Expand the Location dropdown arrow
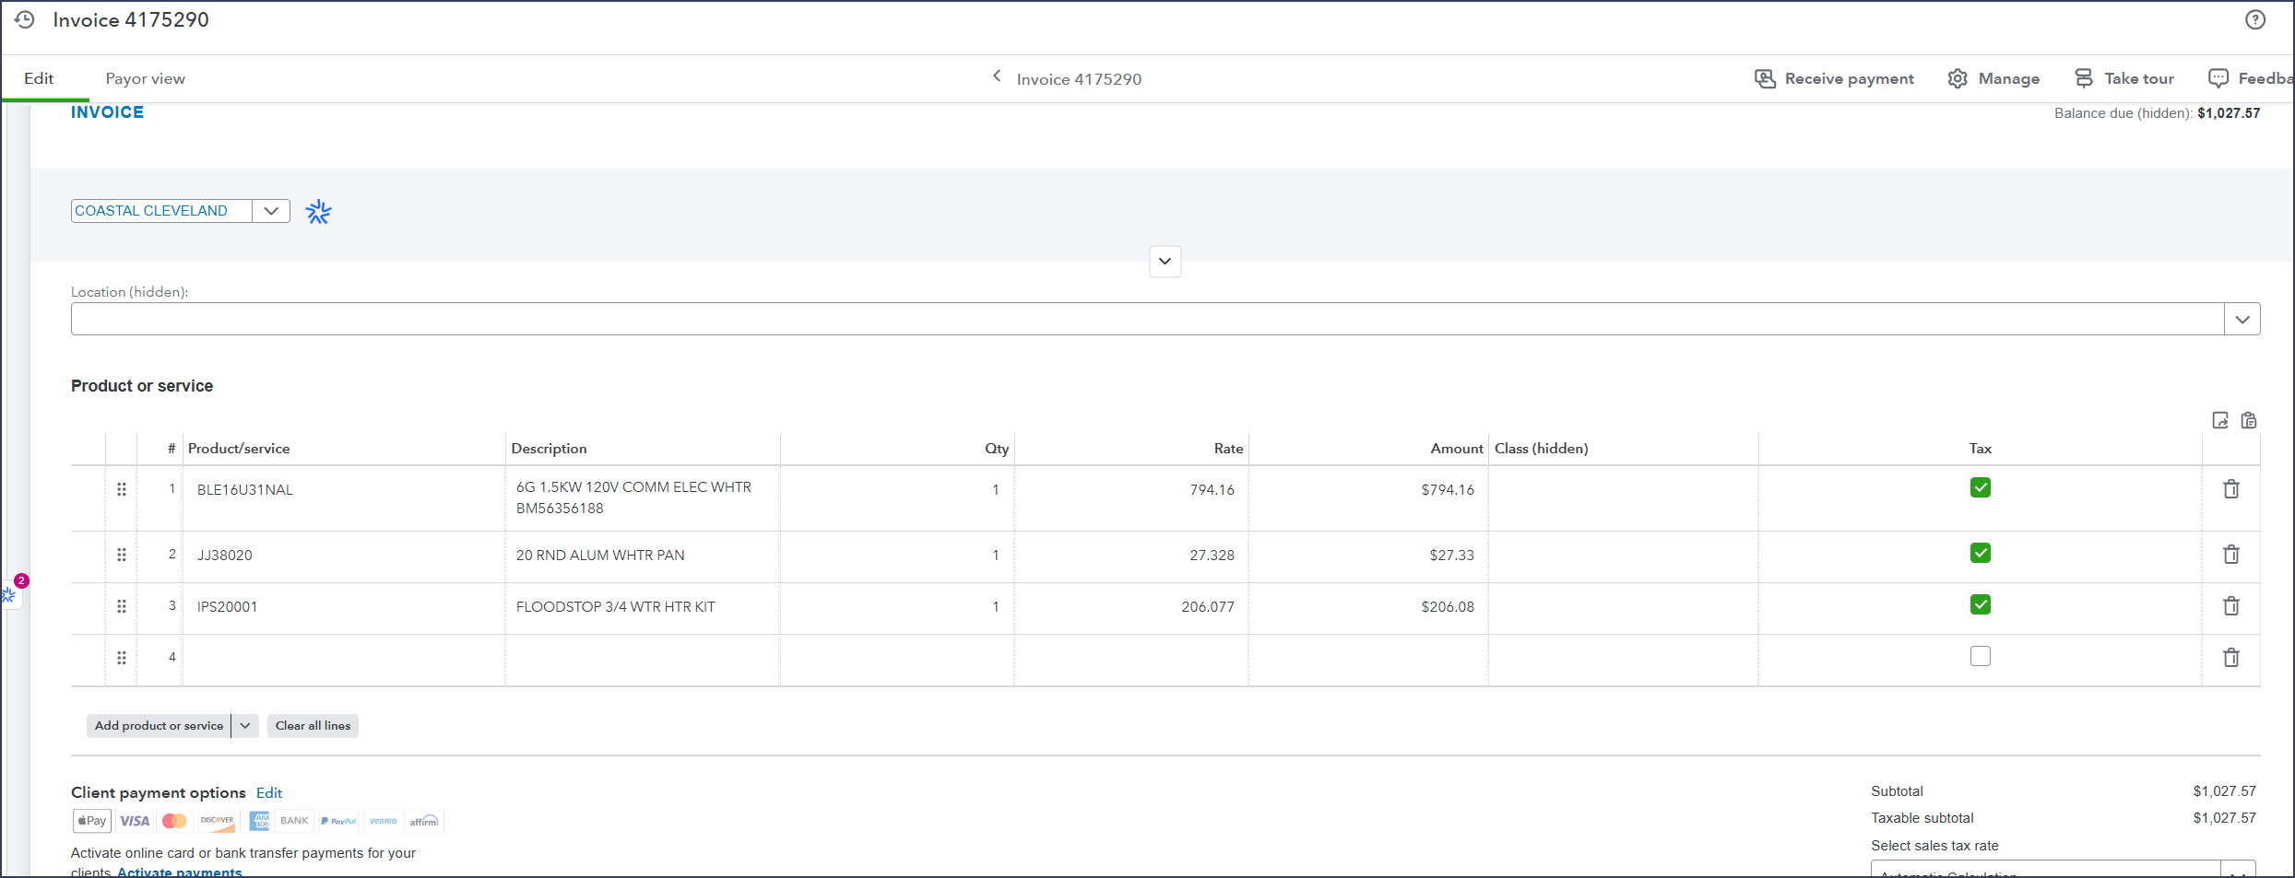2295x878 pixels. tap(2242, 319)
